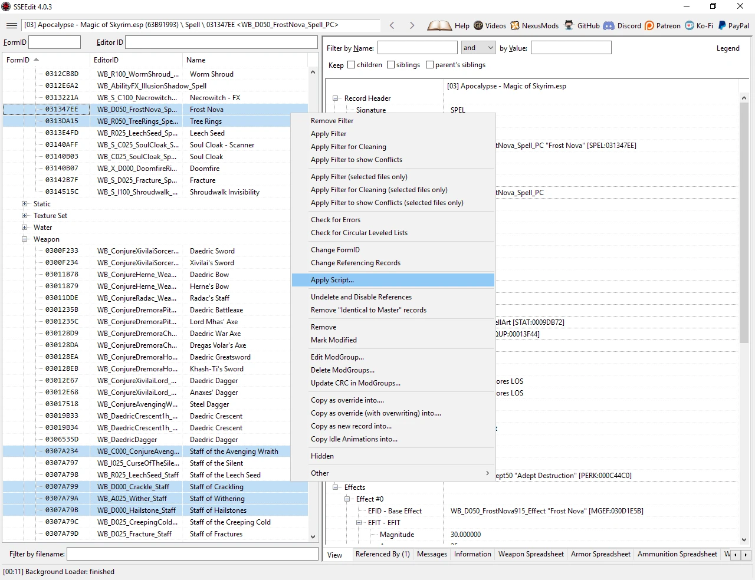
Task: Click the record tree scroll-down arrow
Action: (313, 536)
